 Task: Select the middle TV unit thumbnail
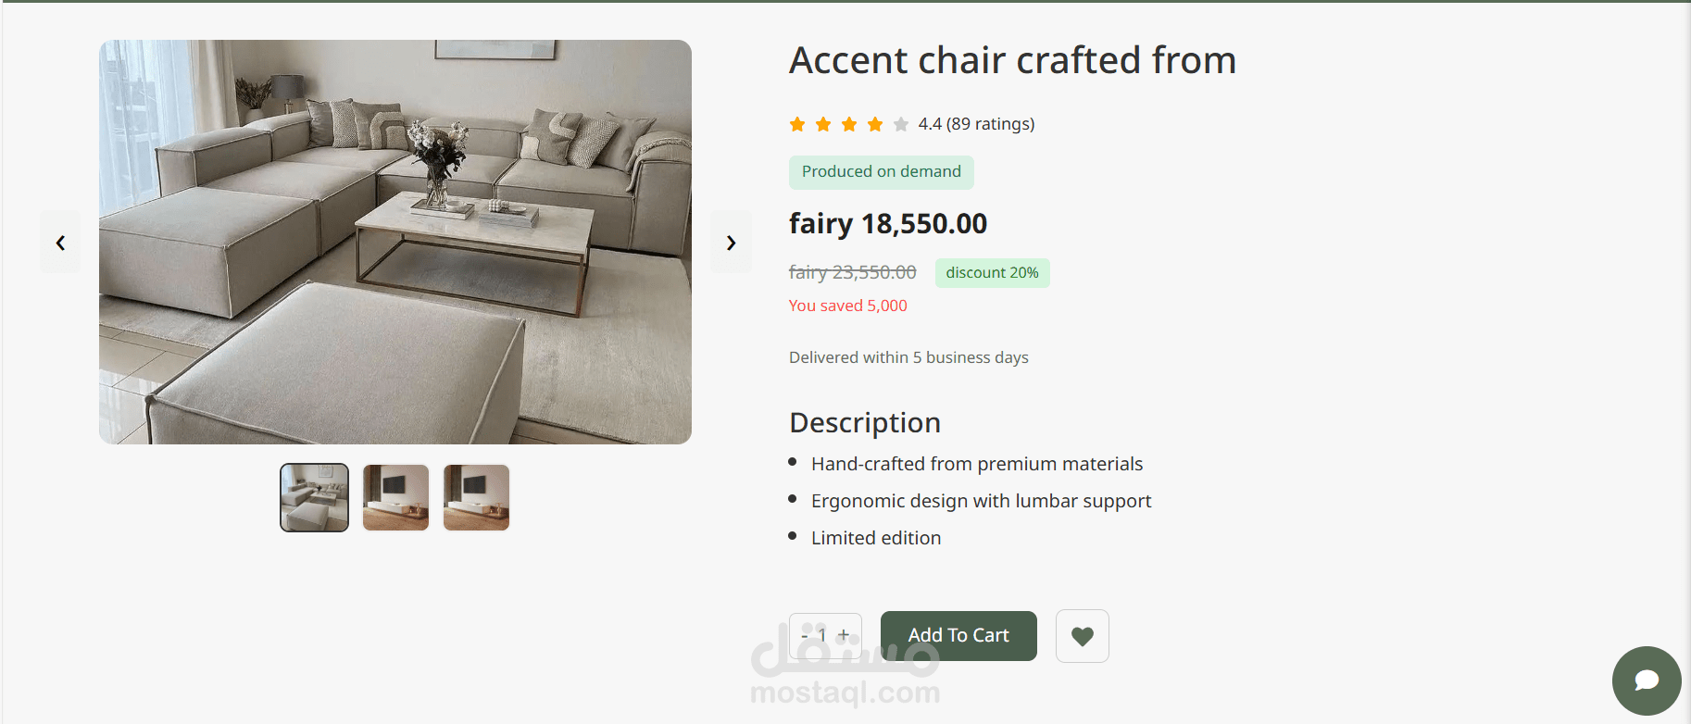[395, 498]
